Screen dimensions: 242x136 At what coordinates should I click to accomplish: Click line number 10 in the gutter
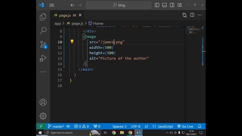click(60, 42)
